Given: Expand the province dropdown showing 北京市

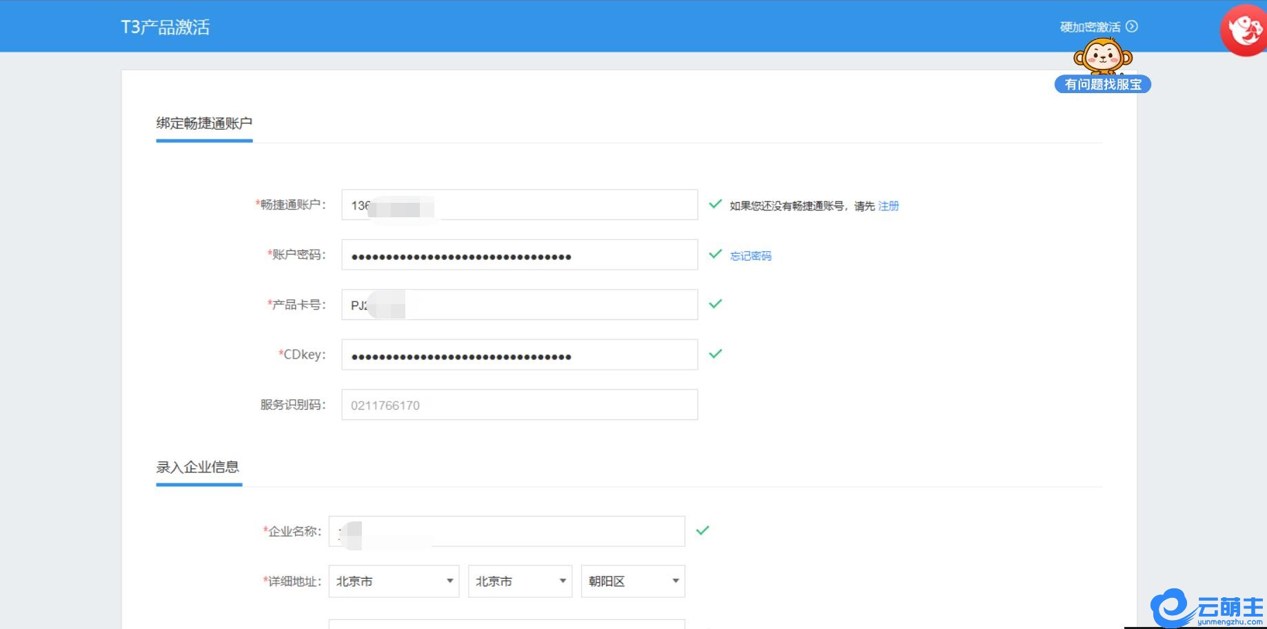Looking at the screenshot, I should (x=394, y=581).
